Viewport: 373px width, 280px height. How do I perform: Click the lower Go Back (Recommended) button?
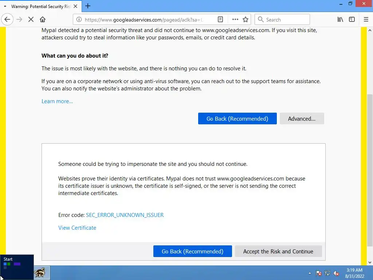192,252
